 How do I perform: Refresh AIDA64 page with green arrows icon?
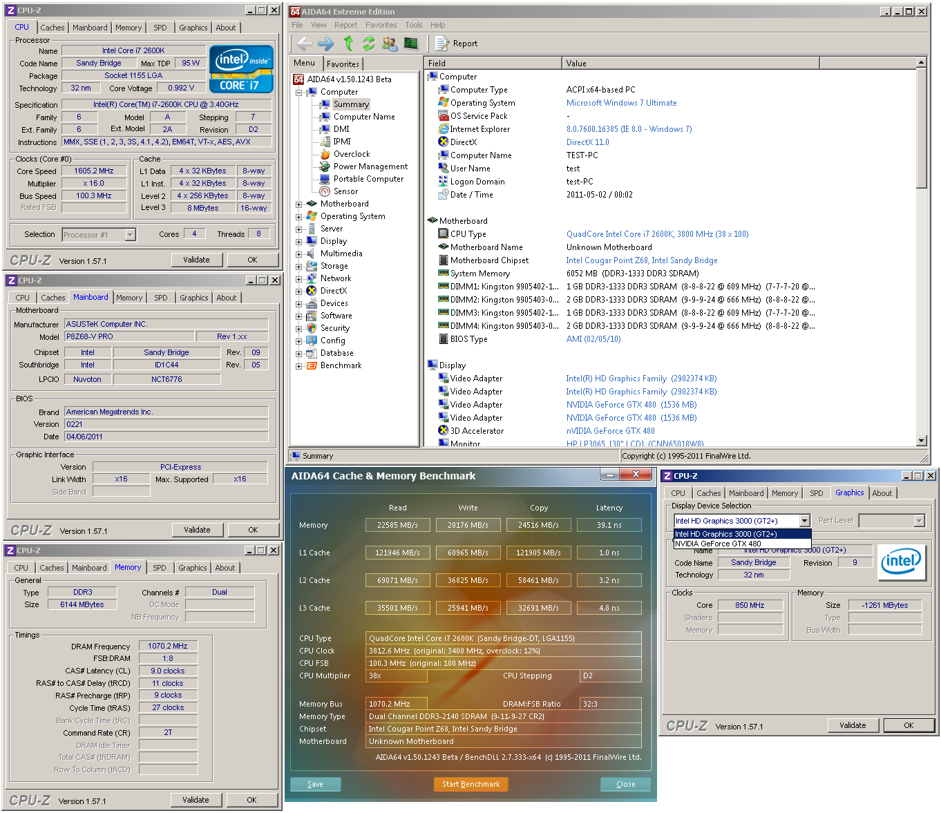(369, 44)
